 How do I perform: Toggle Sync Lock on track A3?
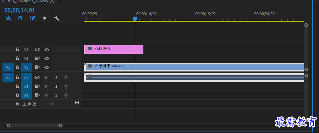pos(37,95)
